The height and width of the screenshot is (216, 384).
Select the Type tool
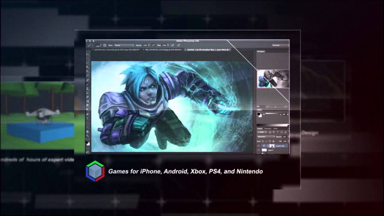tap(87, 118)
